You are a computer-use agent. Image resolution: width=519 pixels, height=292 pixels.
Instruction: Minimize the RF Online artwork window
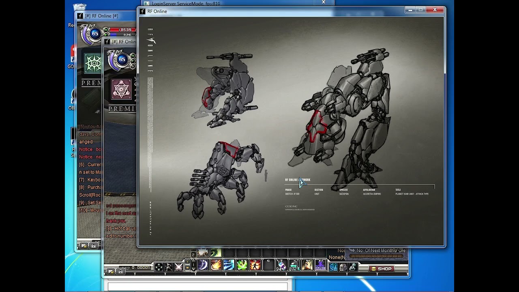point(410,10)
